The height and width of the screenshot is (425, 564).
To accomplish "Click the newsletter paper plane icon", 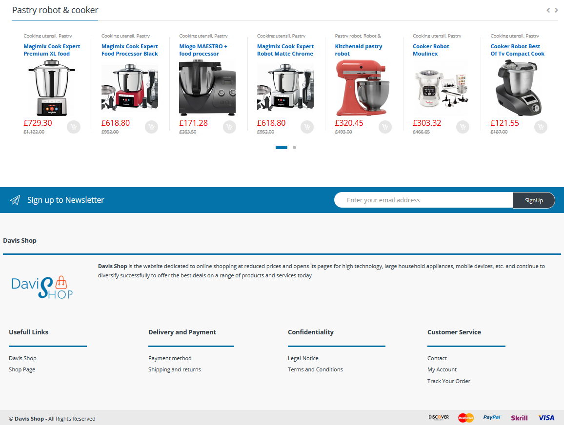I will [15, 200].
